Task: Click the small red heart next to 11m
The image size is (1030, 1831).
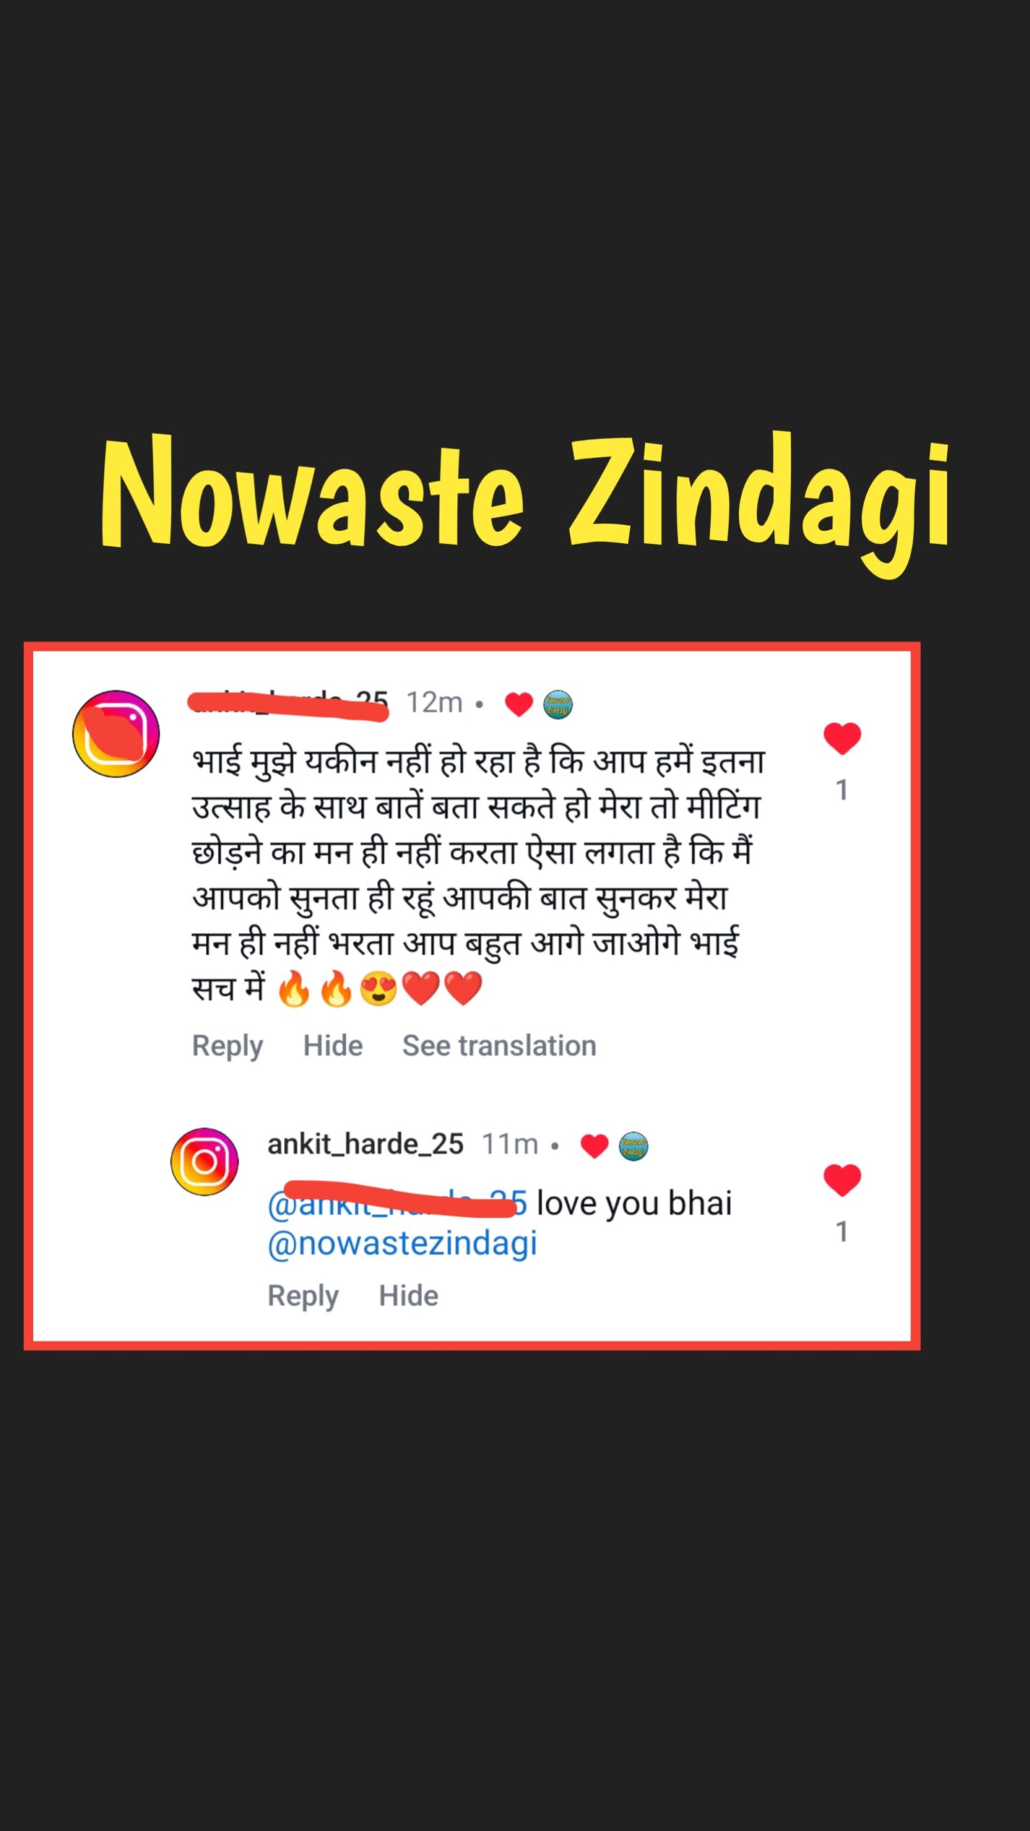Action: [594, 1146]
